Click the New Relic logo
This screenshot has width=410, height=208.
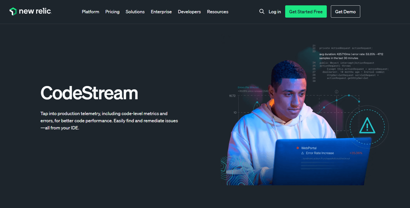pyautogui.click(x=30, y=11)
